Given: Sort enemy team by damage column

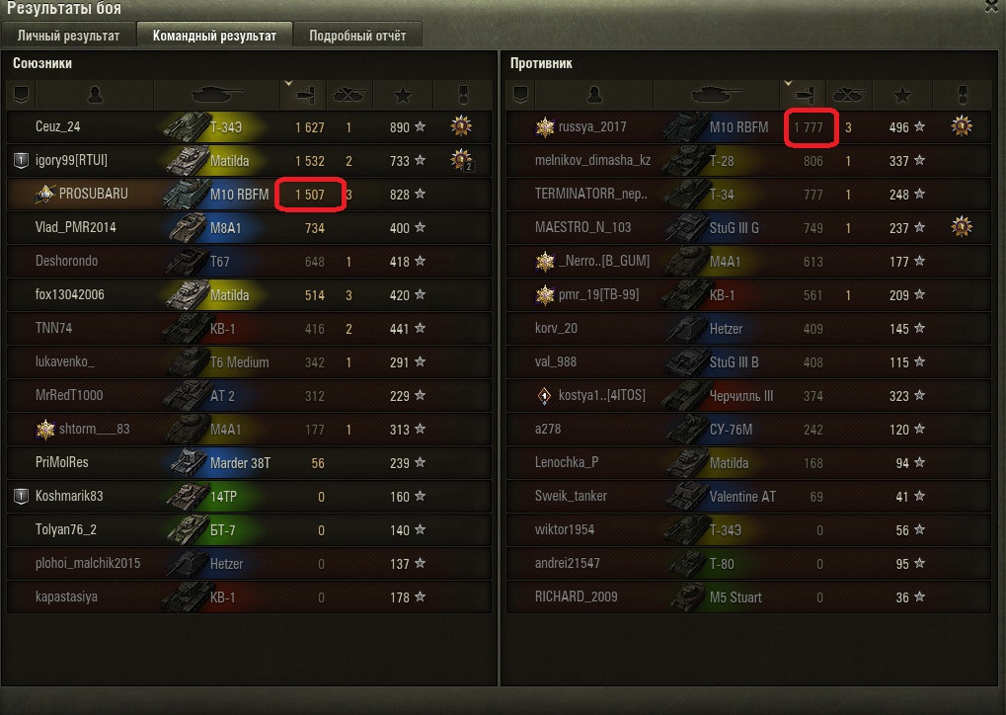Looking at the screenshot, I should click(803, 95).
